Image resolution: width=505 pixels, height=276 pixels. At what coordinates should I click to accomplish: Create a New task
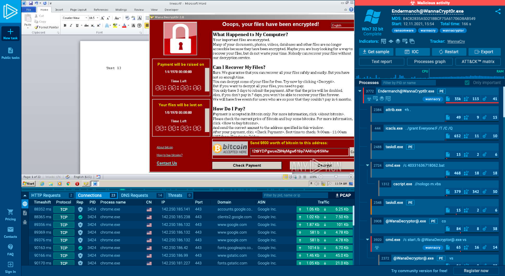click(x=11, y=34)
